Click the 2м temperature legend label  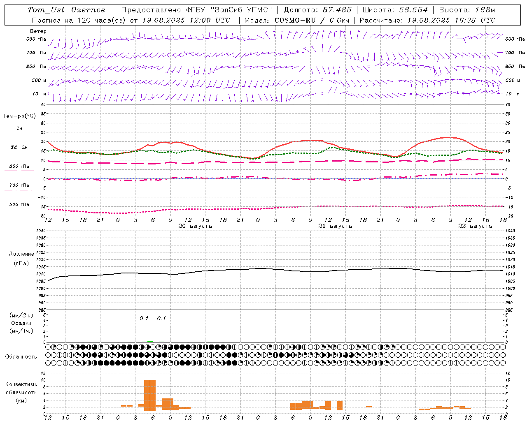pos(19,128)
